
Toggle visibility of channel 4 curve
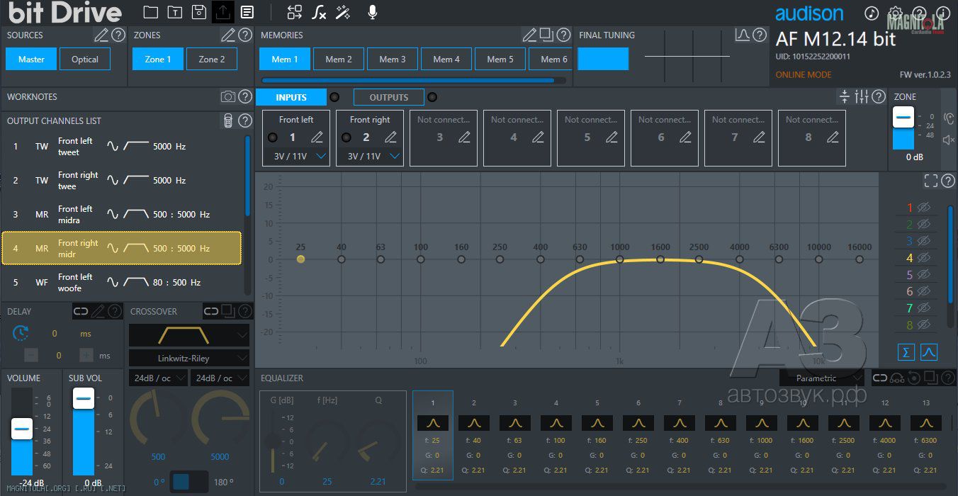[923, 258]
